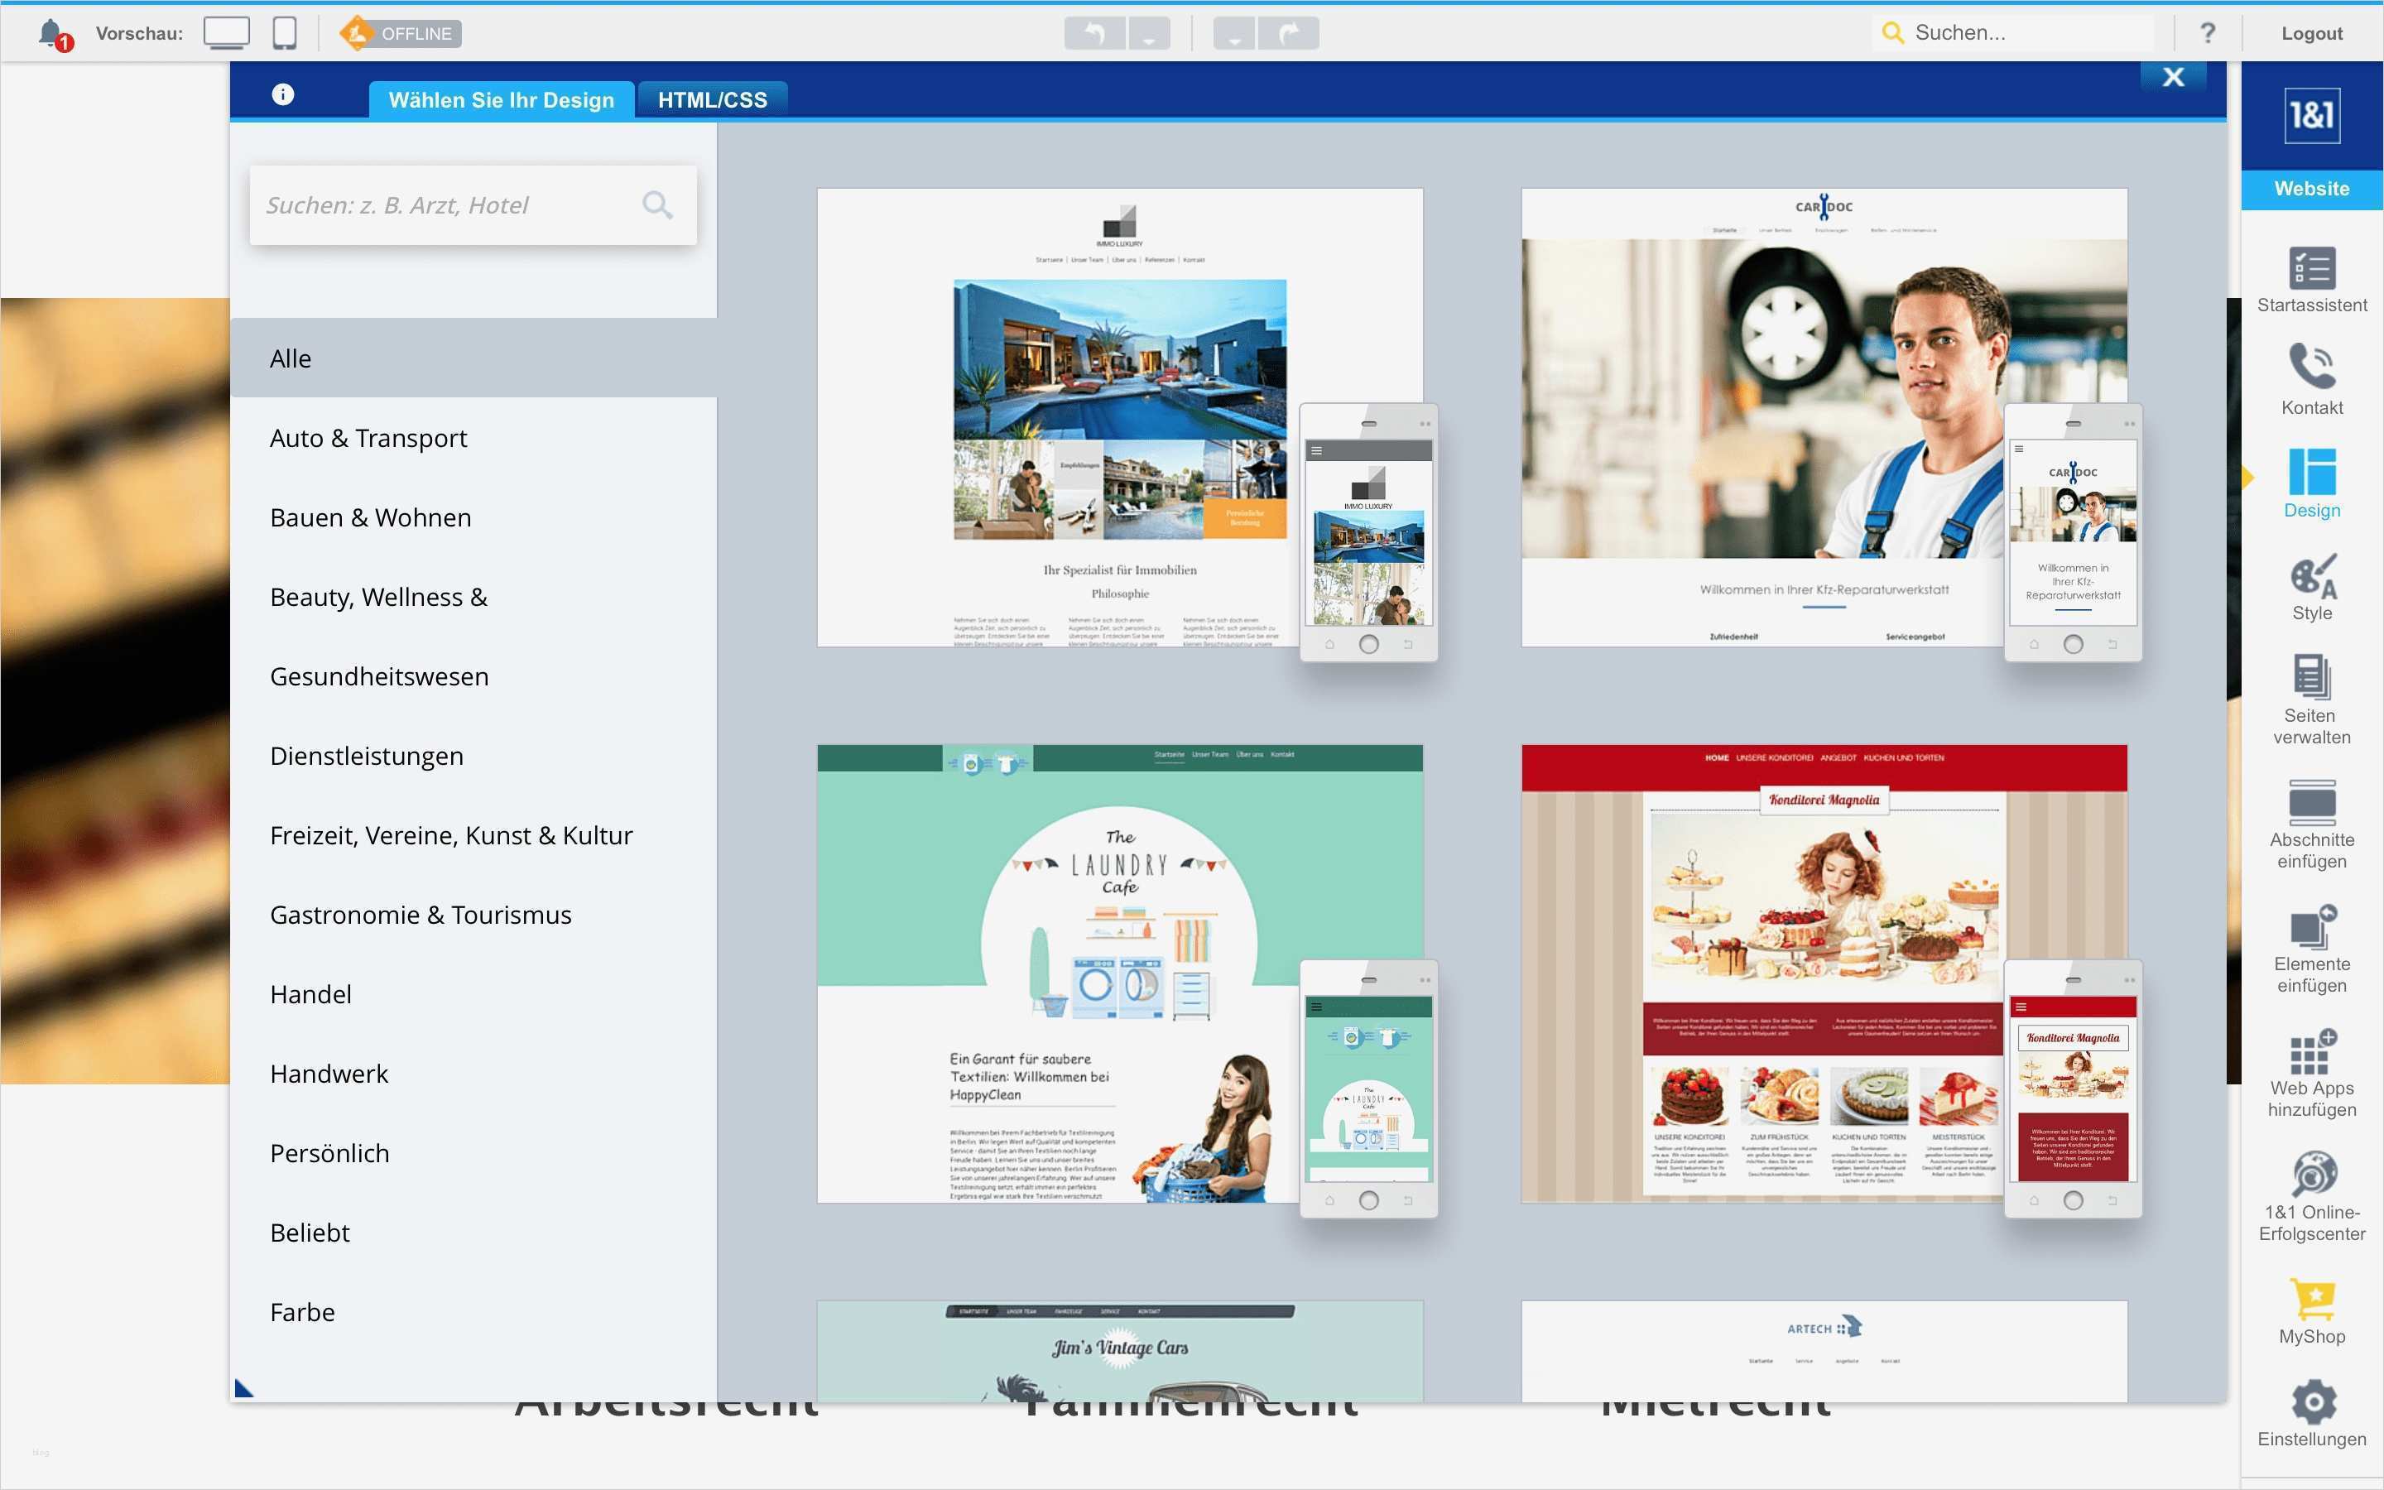
Task: Filter designs by Gastronomie & Tourismus
Action: [420, 914]
